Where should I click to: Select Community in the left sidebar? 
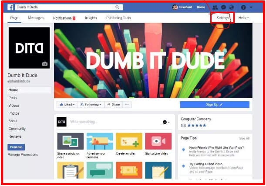[x=17, y=129]
